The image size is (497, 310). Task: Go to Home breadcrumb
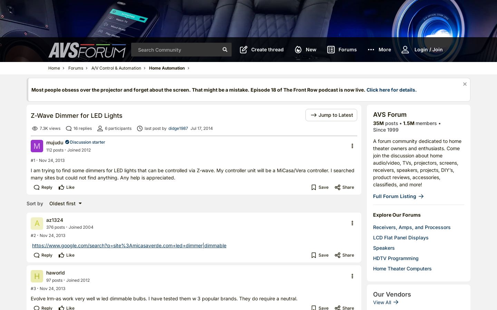click(54, 68)
